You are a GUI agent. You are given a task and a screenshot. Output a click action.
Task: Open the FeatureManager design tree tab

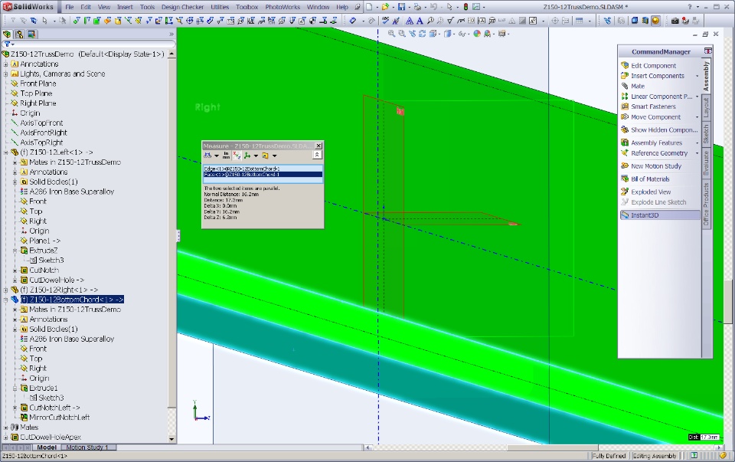7,34
